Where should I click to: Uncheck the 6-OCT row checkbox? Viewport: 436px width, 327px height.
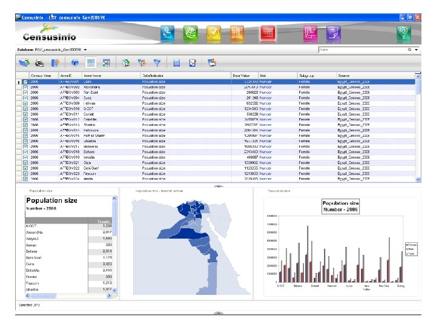click(x=25, y=109)
